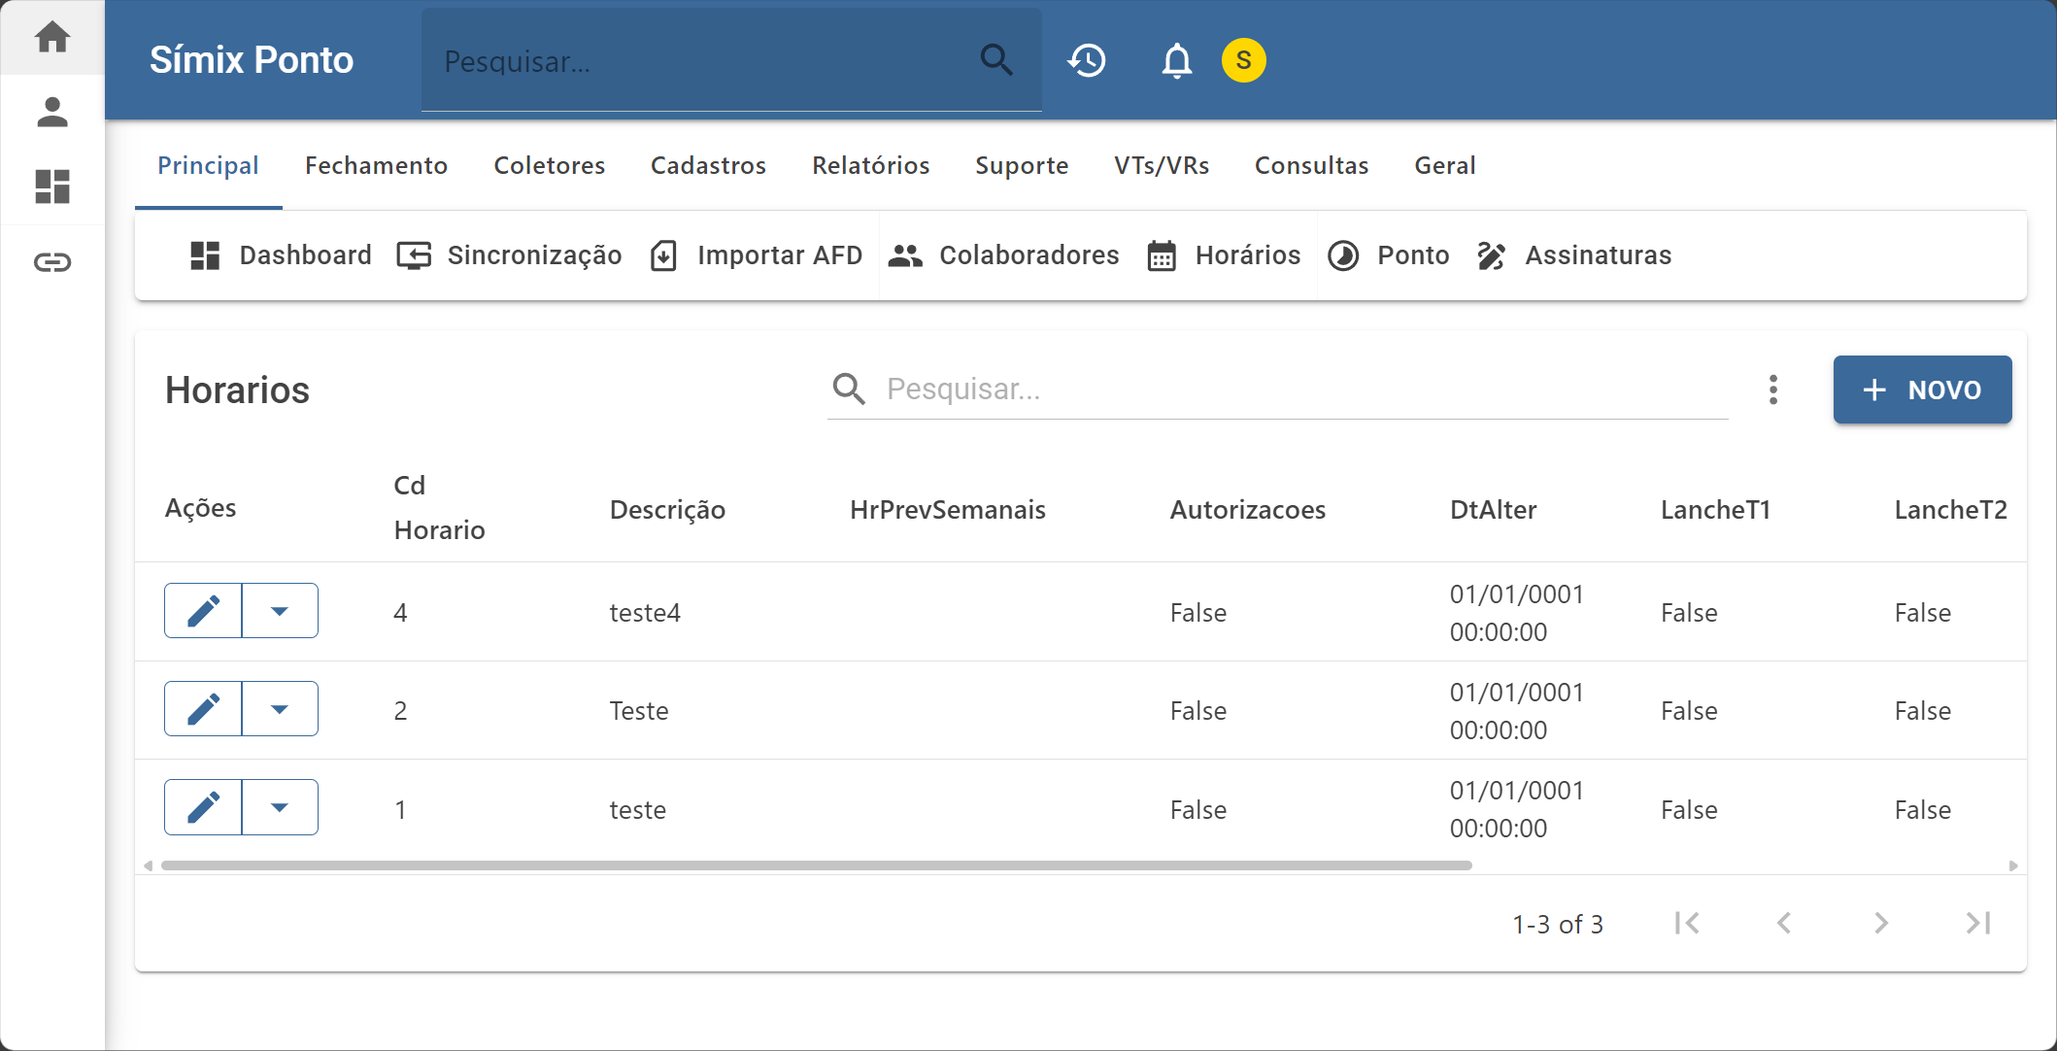Click the home icon in sidebar
The height and width of the screenshot is (1051, 2057).
click(52, 38)
